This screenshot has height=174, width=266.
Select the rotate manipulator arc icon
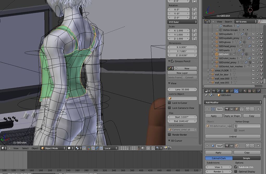(97, 148)
